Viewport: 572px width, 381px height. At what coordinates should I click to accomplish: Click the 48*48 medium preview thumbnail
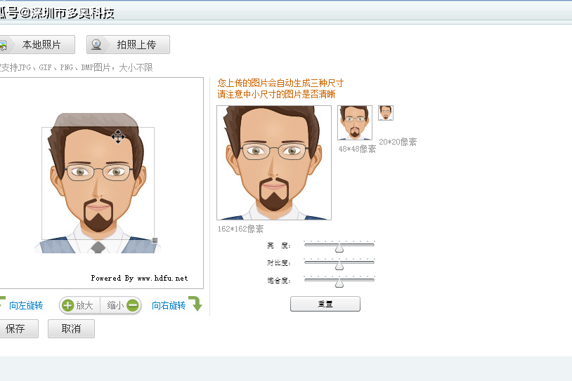point(355,123)
